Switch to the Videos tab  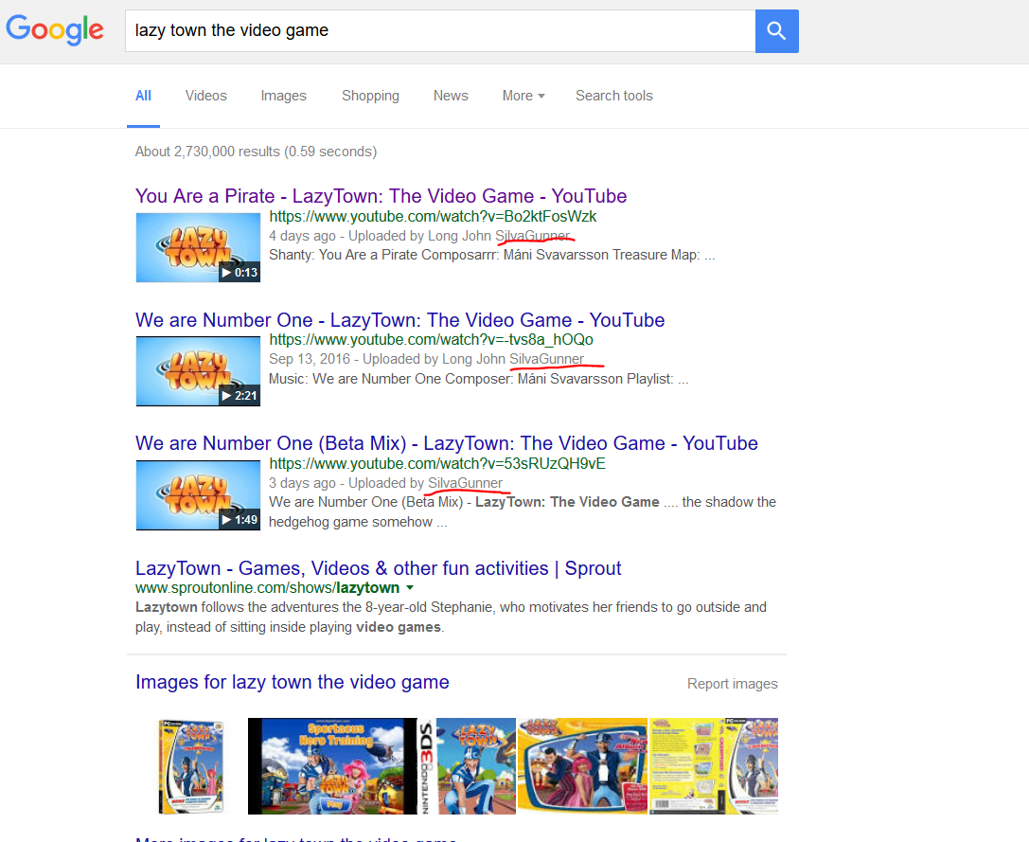[206, 96]
